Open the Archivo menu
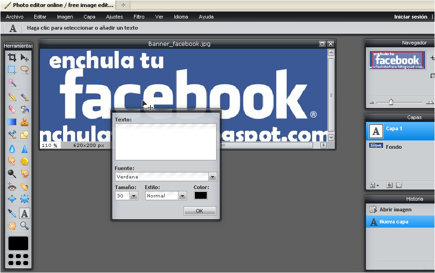The image size is (435, 273). tap(14, 17)
